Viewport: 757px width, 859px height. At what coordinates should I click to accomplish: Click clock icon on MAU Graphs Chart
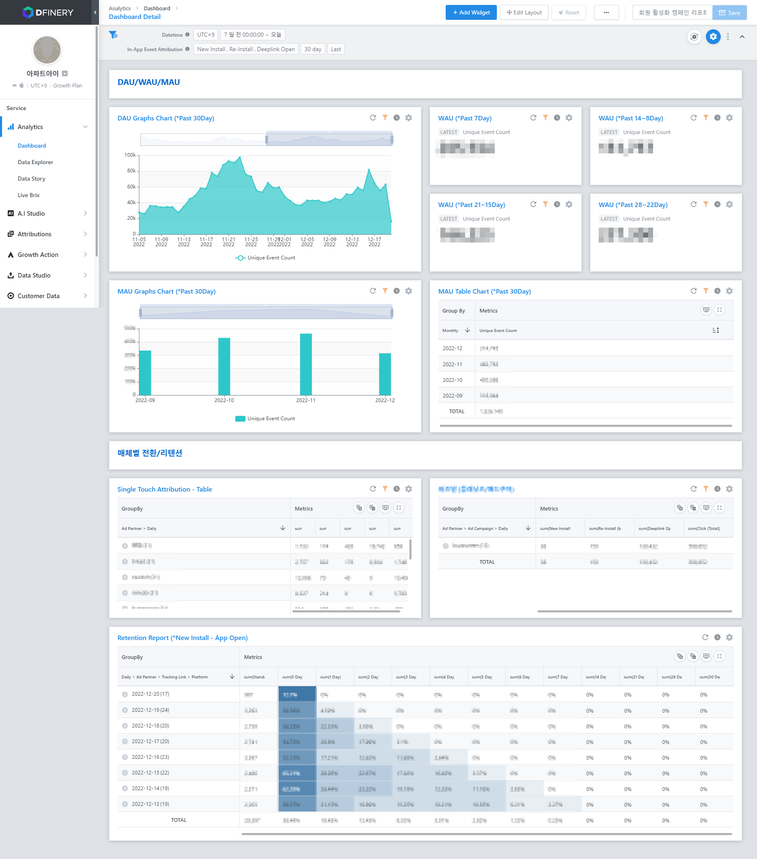tap(397, 291)
